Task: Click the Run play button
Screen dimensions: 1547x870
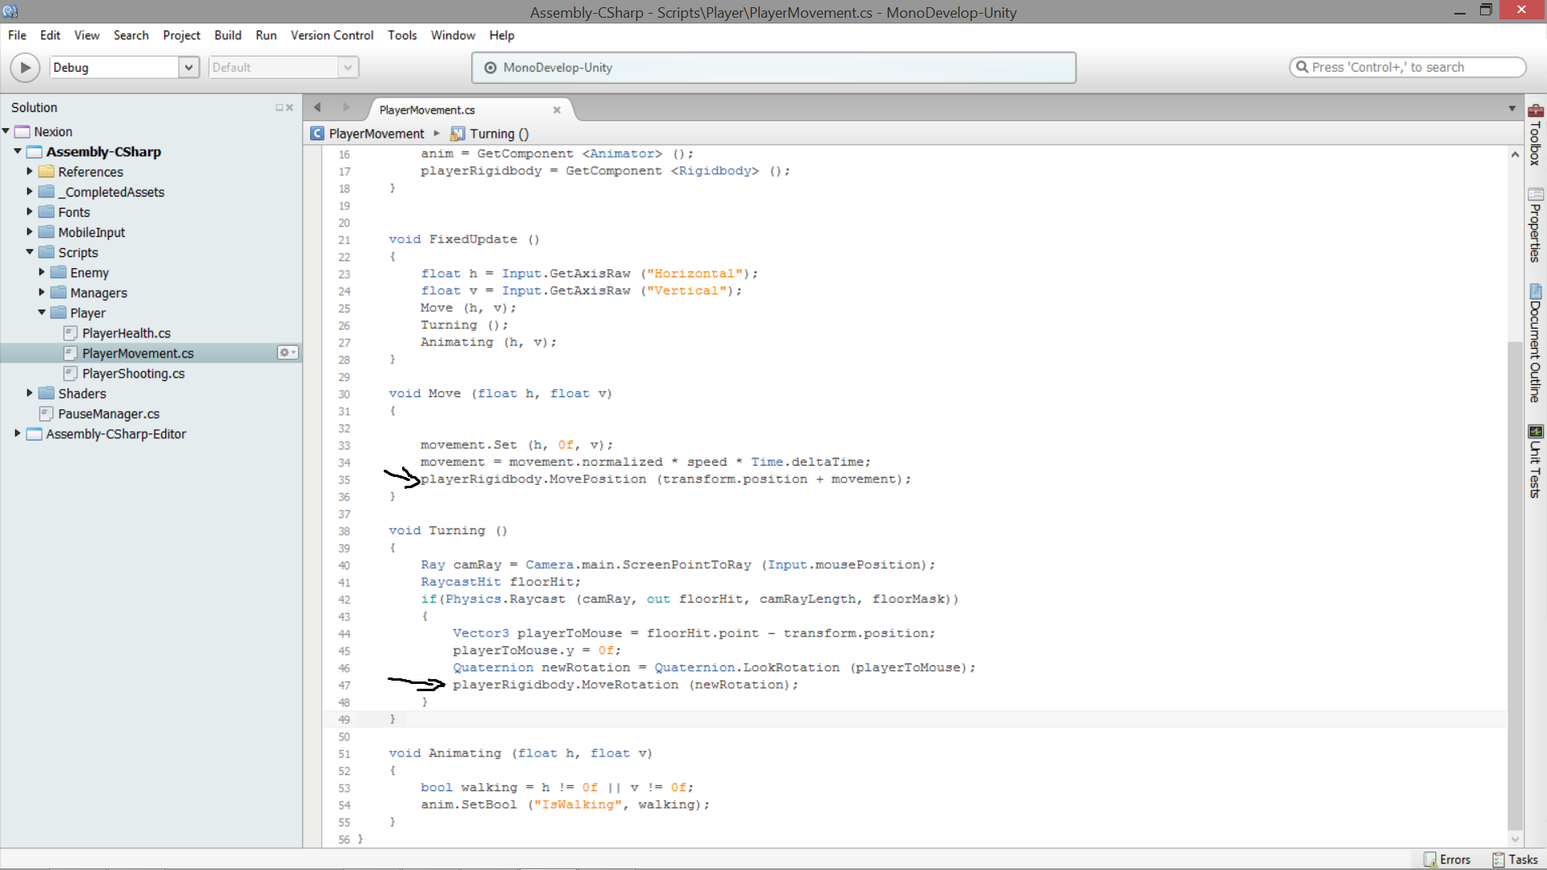Action: 25,68
